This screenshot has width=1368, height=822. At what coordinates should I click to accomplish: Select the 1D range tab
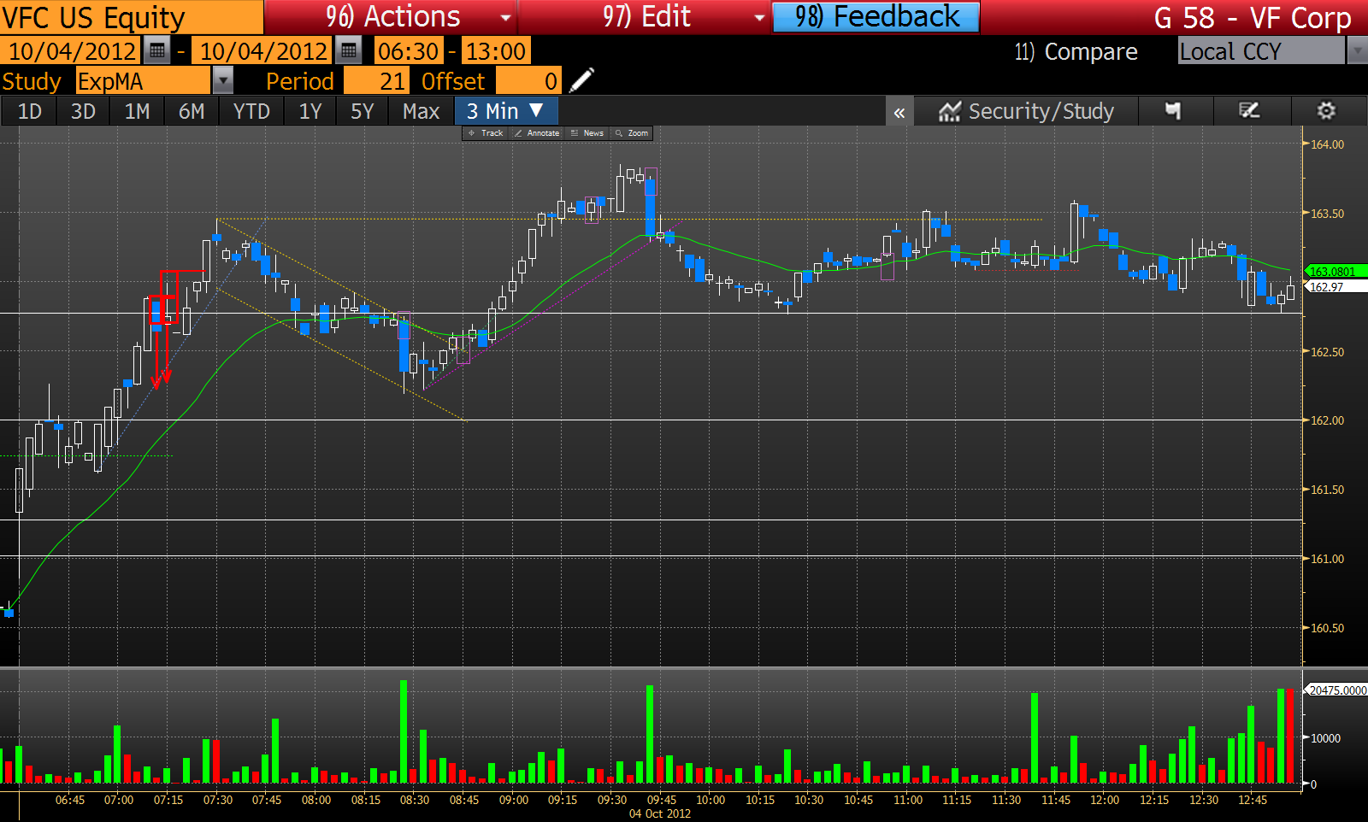tap(30, 111)
